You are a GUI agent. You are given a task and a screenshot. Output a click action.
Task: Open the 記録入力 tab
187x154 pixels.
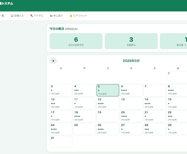(x=17, y=16)
